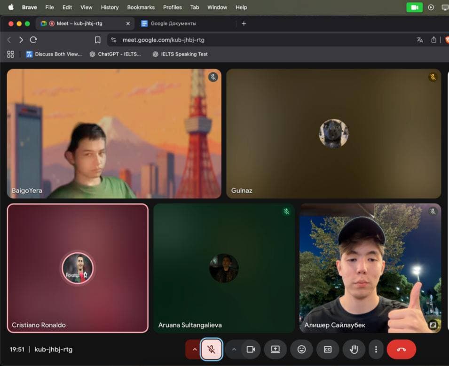
Task: Click the translate page icon in address bar
Action: (419, 40)
